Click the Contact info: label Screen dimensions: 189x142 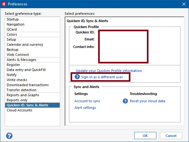(84, 47)
